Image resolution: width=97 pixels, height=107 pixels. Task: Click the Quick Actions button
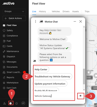[x=14, y=18]
